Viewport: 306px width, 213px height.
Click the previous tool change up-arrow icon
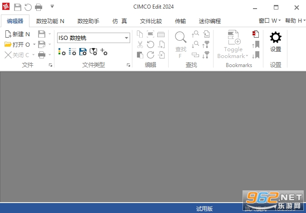coord(206,44)
